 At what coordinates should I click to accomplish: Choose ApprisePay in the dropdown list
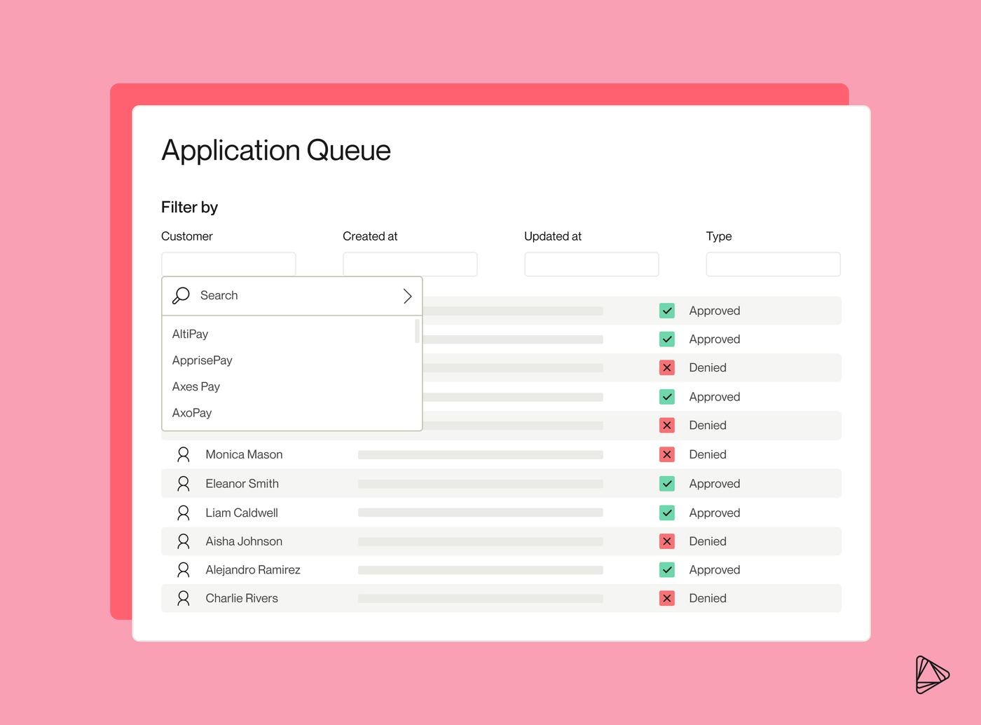pos(203,360)
